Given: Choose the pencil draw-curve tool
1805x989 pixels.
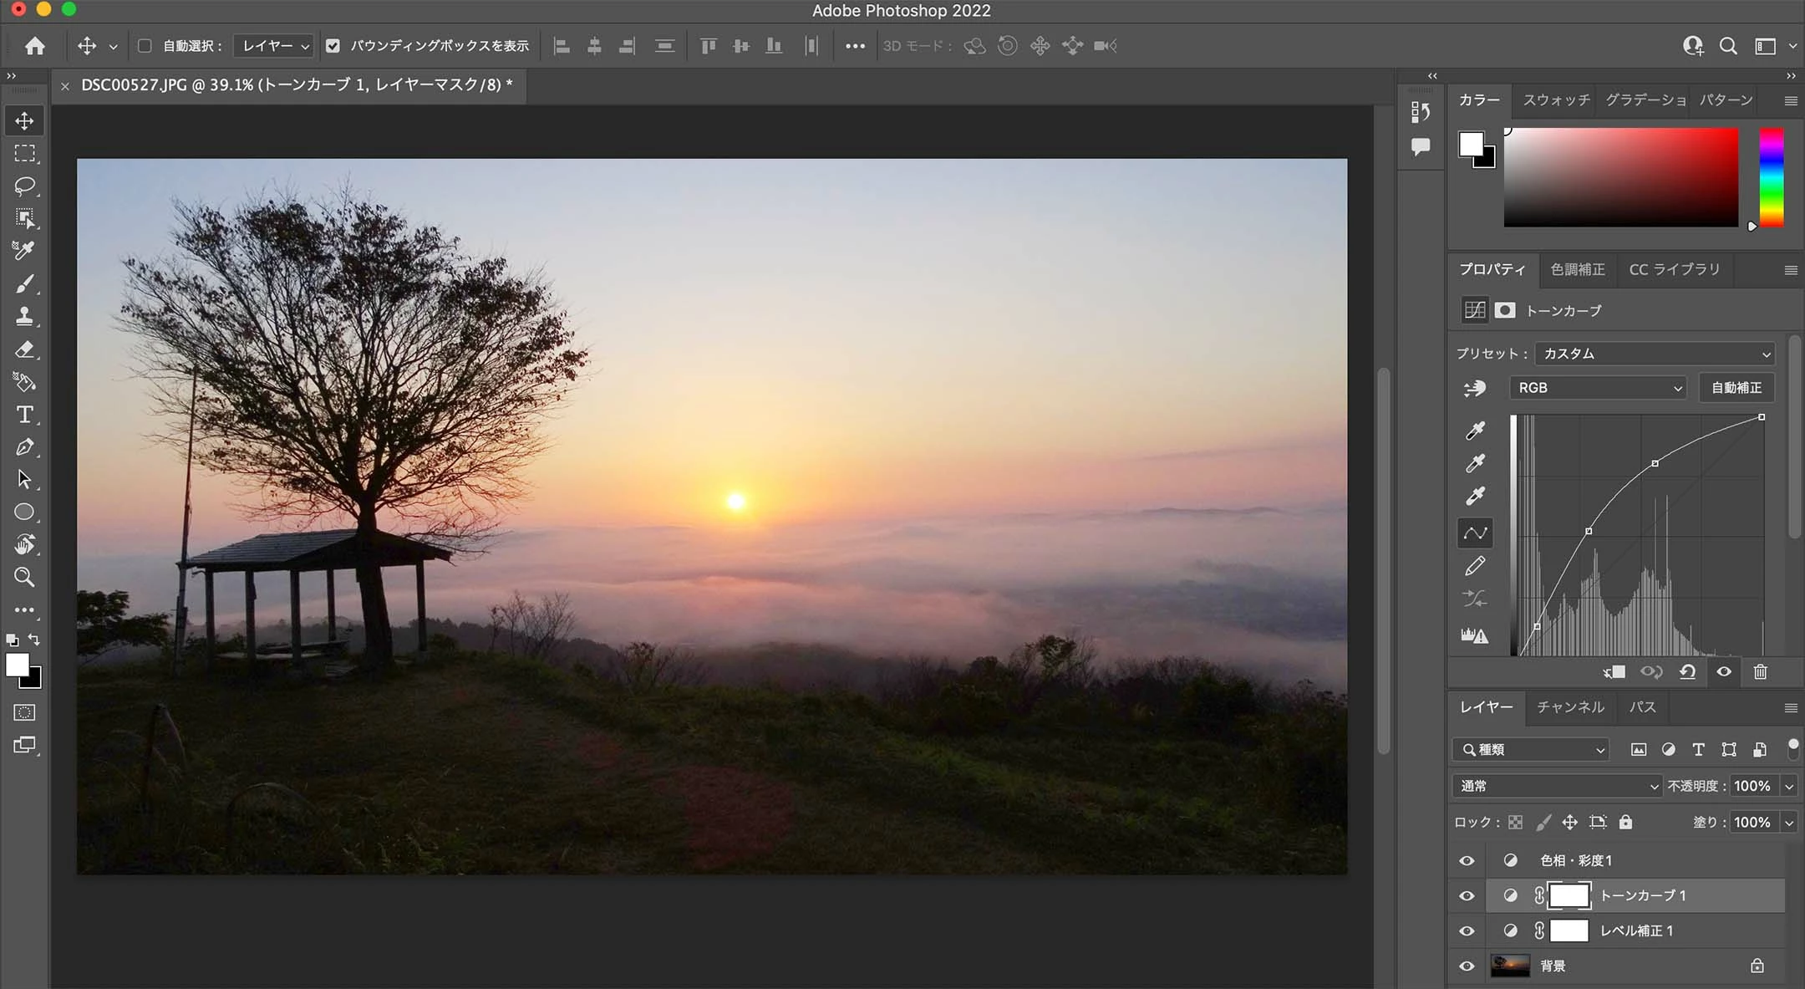Looking at the screenshot, I should 1475,566.
